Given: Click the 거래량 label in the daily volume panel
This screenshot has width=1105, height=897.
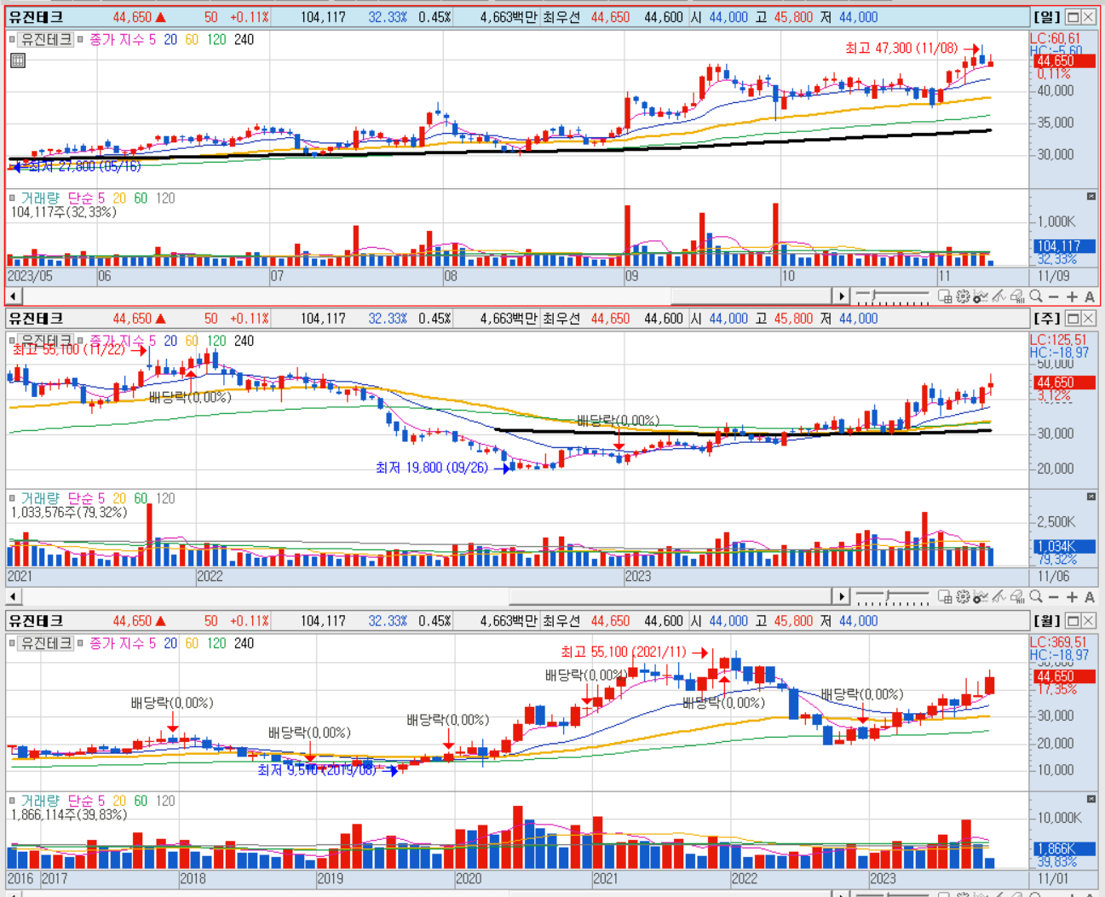Looking at the screenshot, I should pos(40,198).
